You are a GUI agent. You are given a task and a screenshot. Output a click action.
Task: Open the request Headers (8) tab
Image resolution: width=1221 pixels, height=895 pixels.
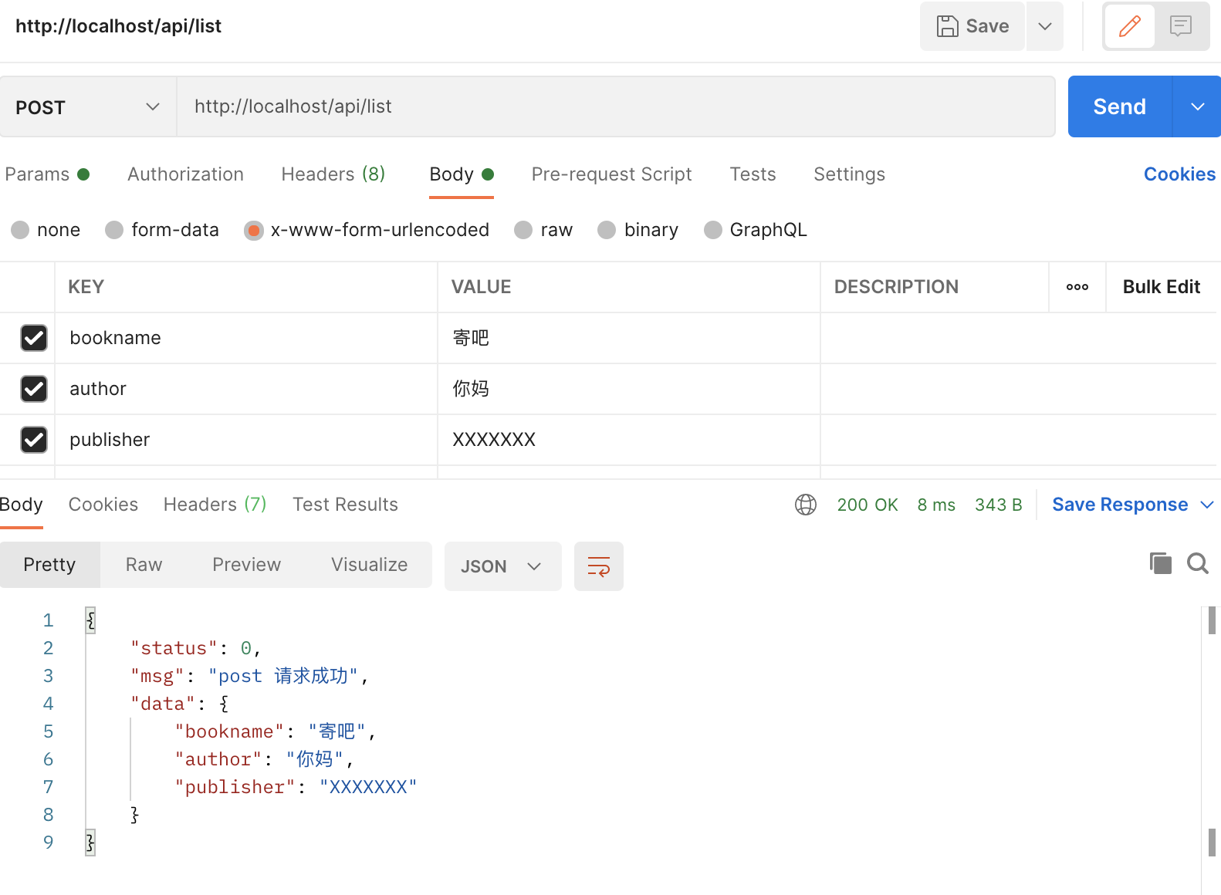[333, 174]
